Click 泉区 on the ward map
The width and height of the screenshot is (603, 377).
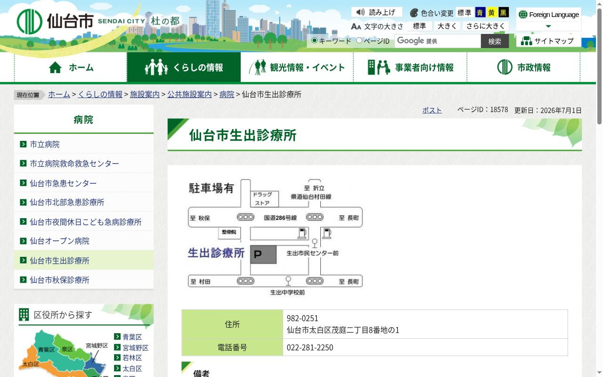67,349
